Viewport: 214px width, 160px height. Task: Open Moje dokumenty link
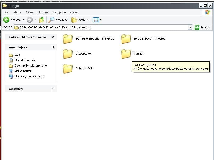(25, 60)
